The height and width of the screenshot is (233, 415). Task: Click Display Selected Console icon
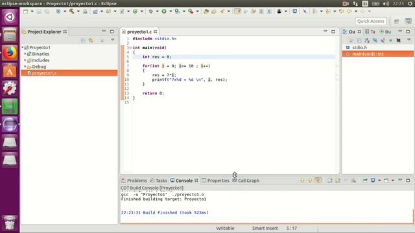click(373, 181)
